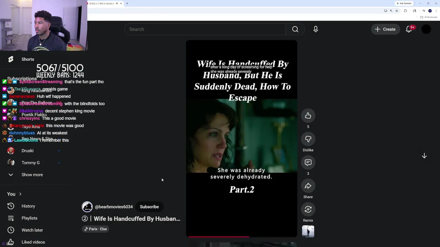
Task: Open the notifications bell
Action: pos(409,29)
